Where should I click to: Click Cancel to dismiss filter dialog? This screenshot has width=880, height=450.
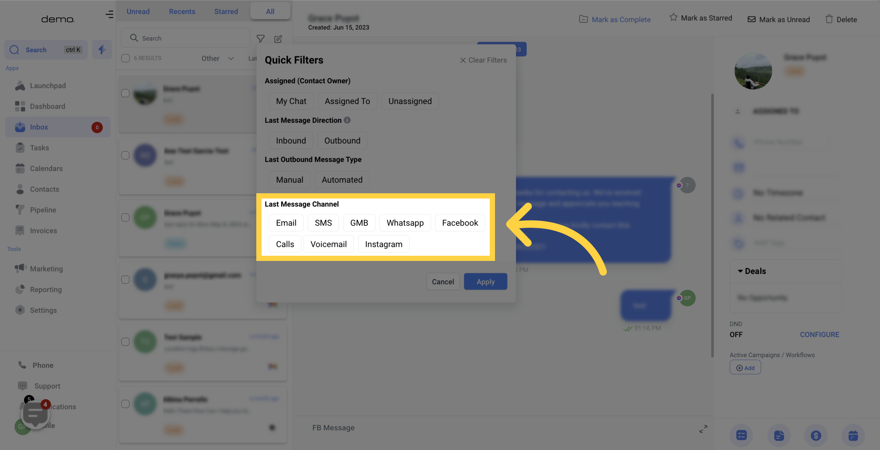coord(443,281)
